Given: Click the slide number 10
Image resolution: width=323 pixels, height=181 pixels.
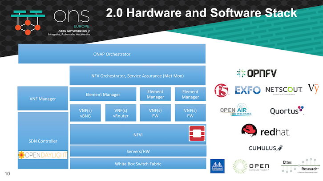Looking at the screenshot, I should tap(7, 173).
